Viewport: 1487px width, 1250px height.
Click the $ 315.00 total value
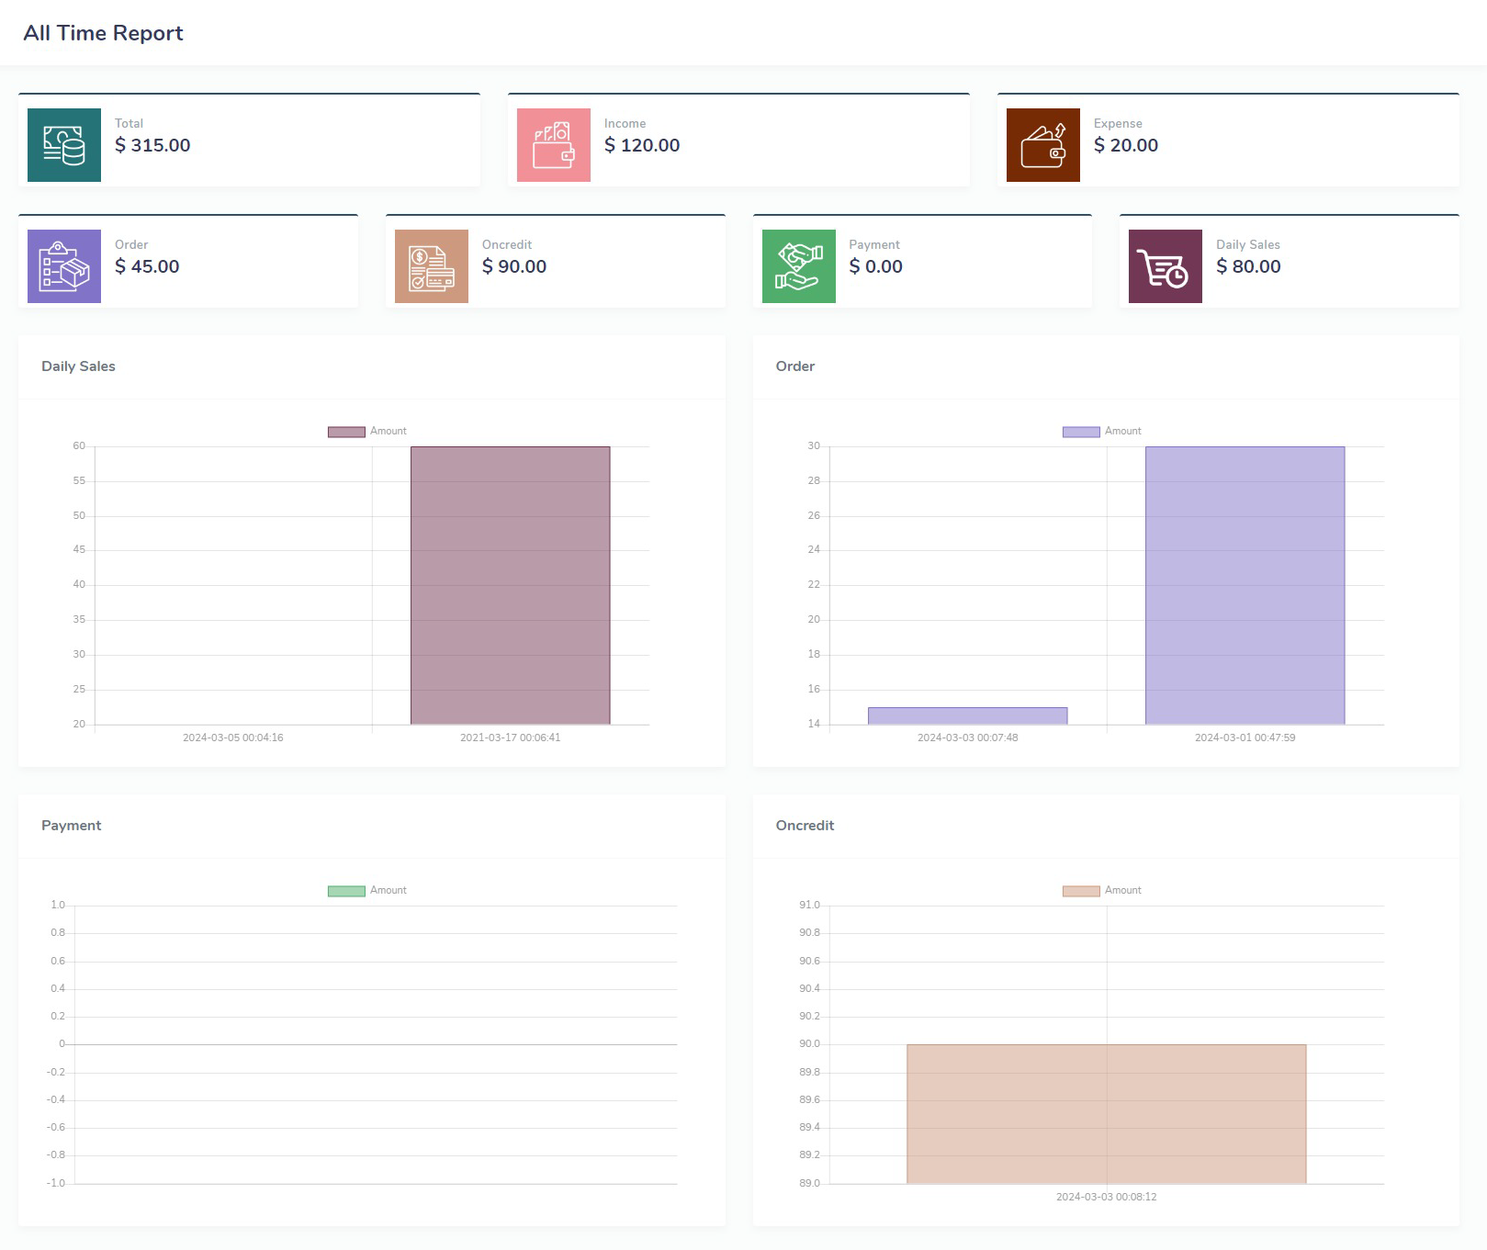point(152,145)
